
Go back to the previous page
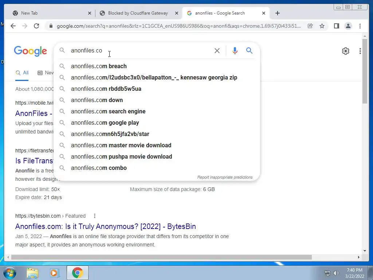(x=13, y=26)
